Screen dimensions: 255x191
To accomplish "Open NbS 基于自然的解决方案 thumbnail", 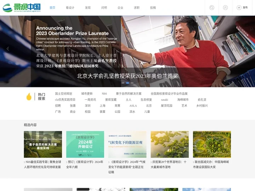I will coord(43,144).
